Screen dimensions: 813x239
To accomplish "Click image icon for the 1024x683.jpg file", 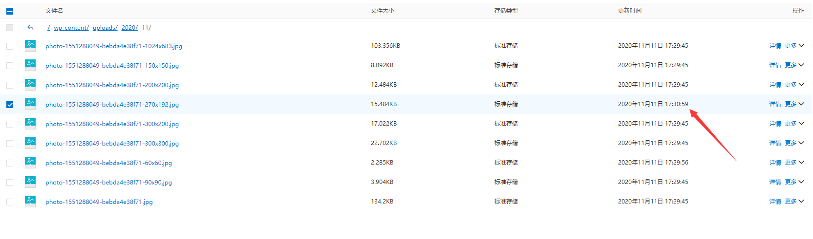I will coord(30,46).
